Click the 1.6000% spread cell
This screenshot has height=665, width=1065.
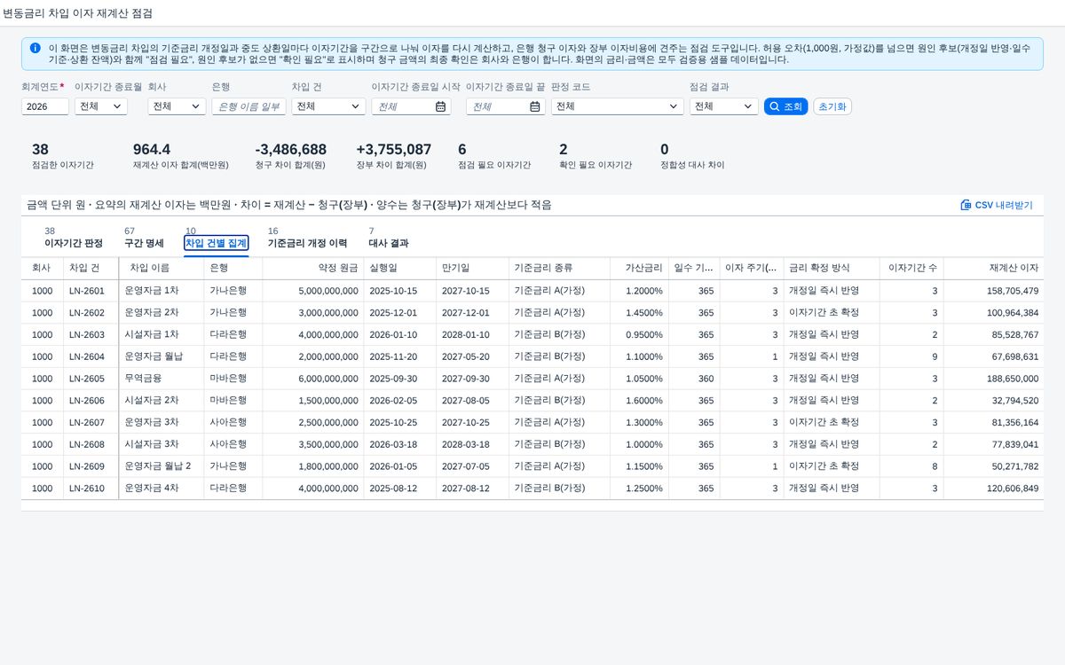(637, 401)
